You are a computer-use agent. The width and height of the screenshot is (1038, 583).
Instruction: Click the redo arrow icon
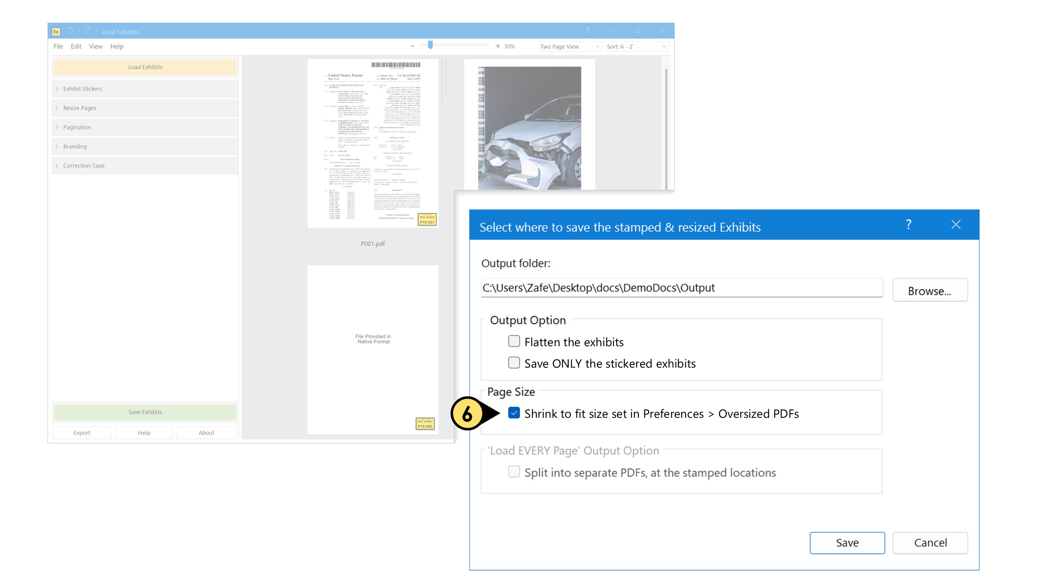[88, 31]
